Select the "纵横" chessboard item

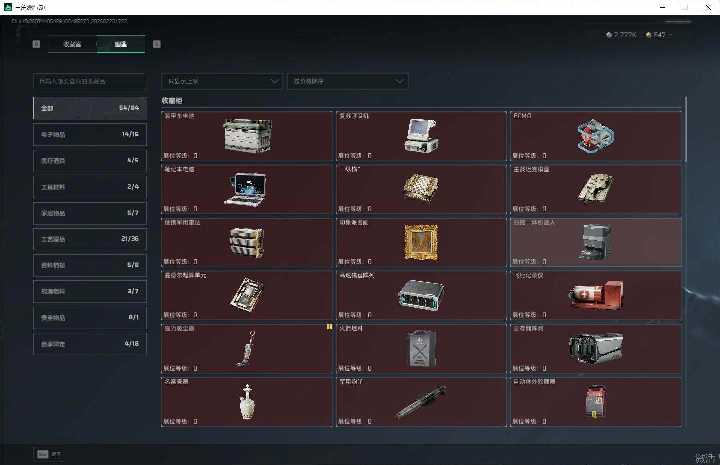(421, 189)
